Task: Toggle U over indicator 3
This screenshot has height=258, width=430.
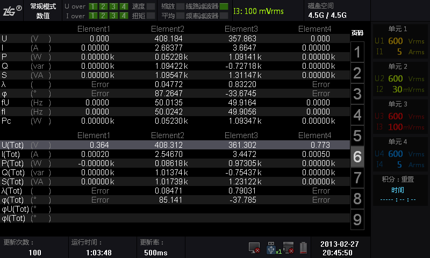Action: [113, 6]
